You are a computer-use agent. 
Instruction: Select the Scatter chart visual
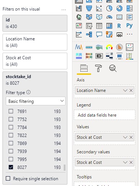pyautogui.click(x=99, y=8)
